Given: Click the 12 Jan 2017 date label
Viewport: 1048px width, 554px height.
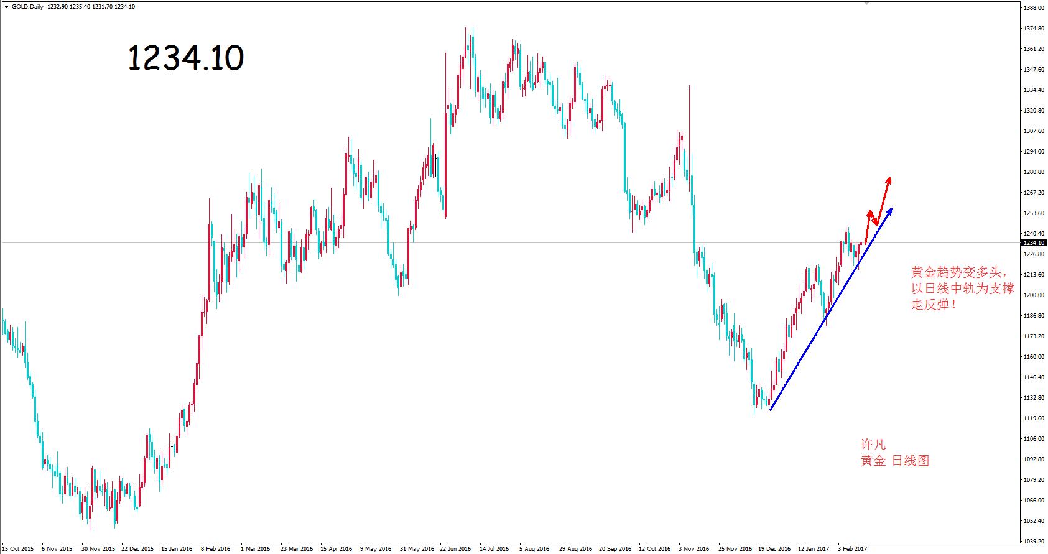Looking at the screenshot, I should (x=814, y=549).
